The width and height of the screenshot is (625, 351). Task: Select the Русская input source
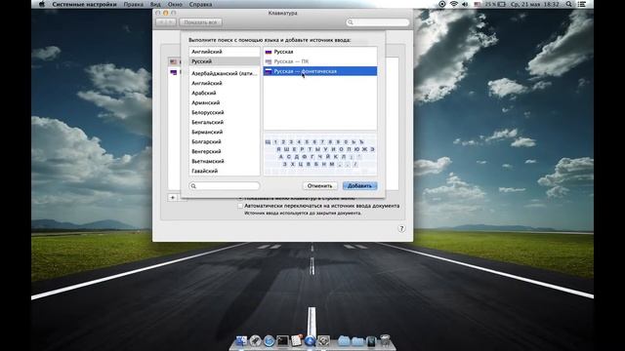pos(320,52)
